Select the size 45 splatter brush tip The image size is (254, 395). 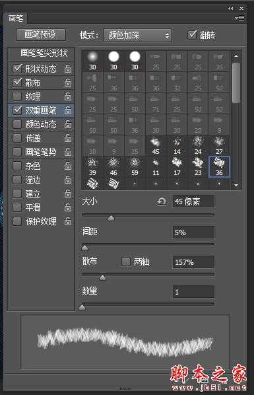pos(156,145)
